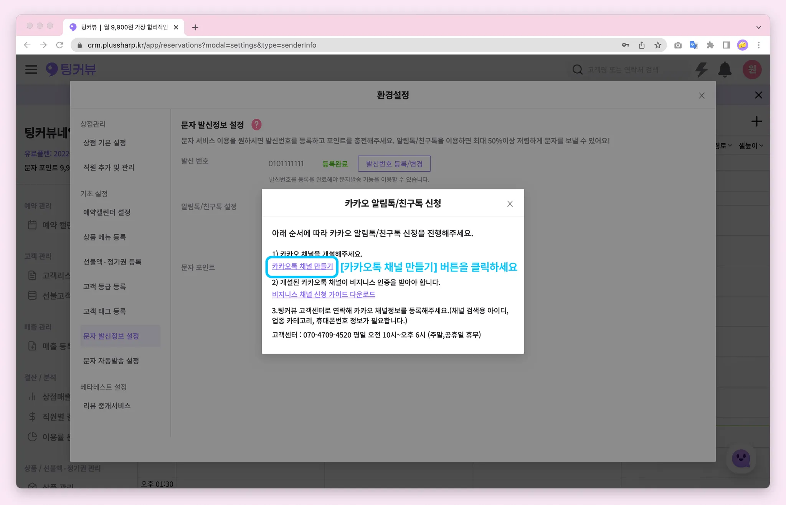Open the chat bot widget icon
This screenshot has width=786, height=505.
click(741, 458)
